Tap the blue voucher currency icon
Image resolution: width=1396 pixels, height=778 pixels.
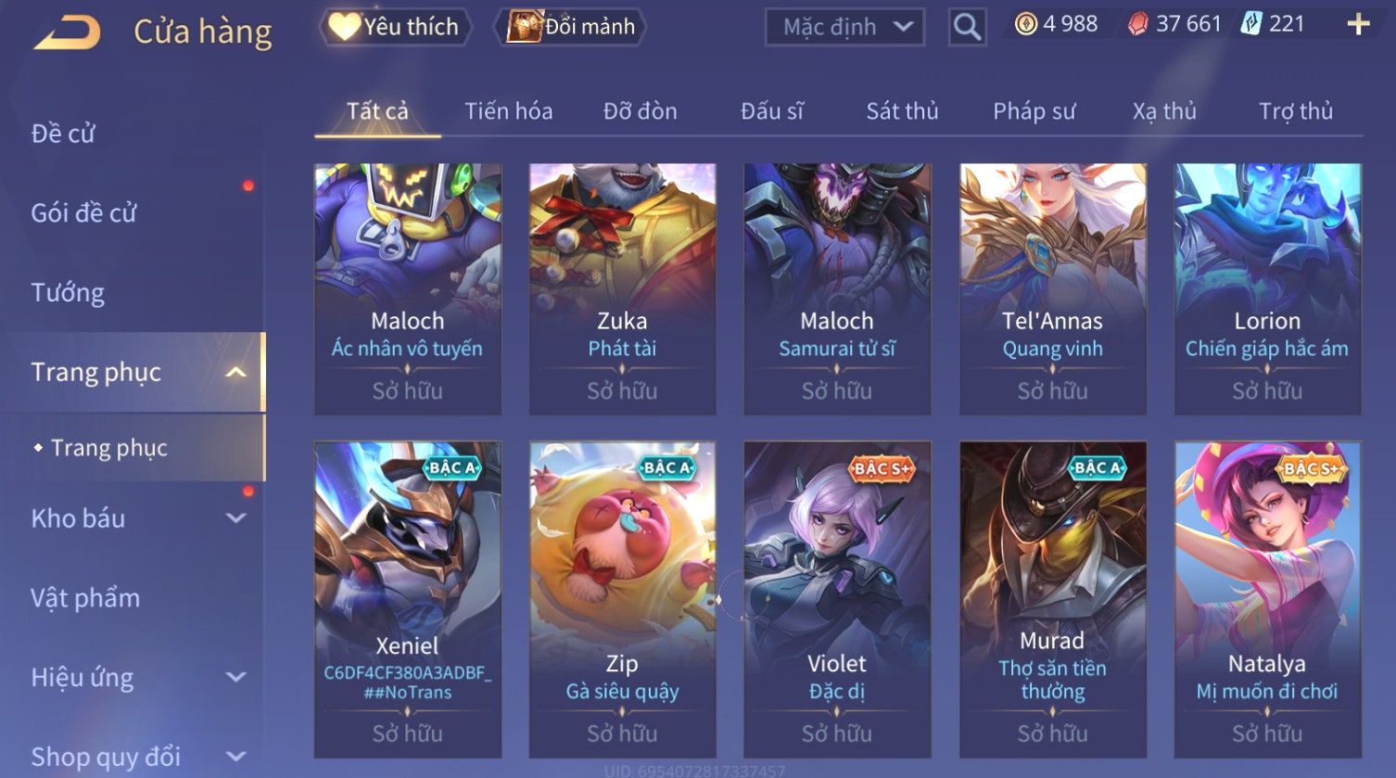click(1251, 24)
